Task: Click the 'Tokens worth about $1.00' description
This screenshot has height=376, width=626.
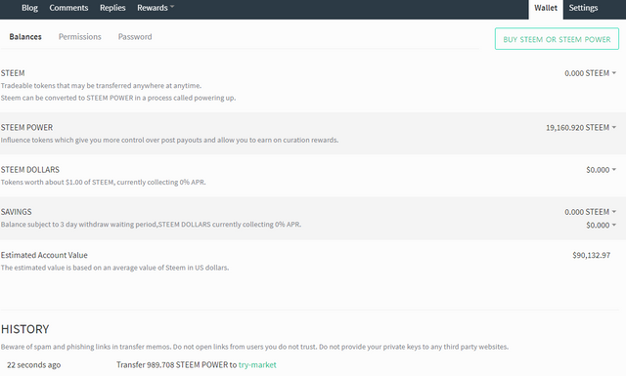Action: (x=104, y=183)
